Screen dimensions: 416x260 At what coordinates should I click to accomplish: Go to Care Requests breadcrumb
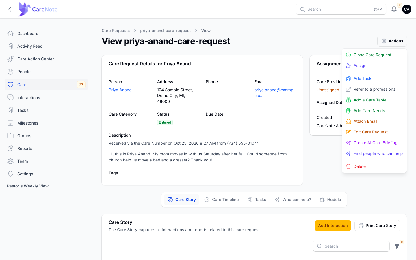tap(116, 31)
